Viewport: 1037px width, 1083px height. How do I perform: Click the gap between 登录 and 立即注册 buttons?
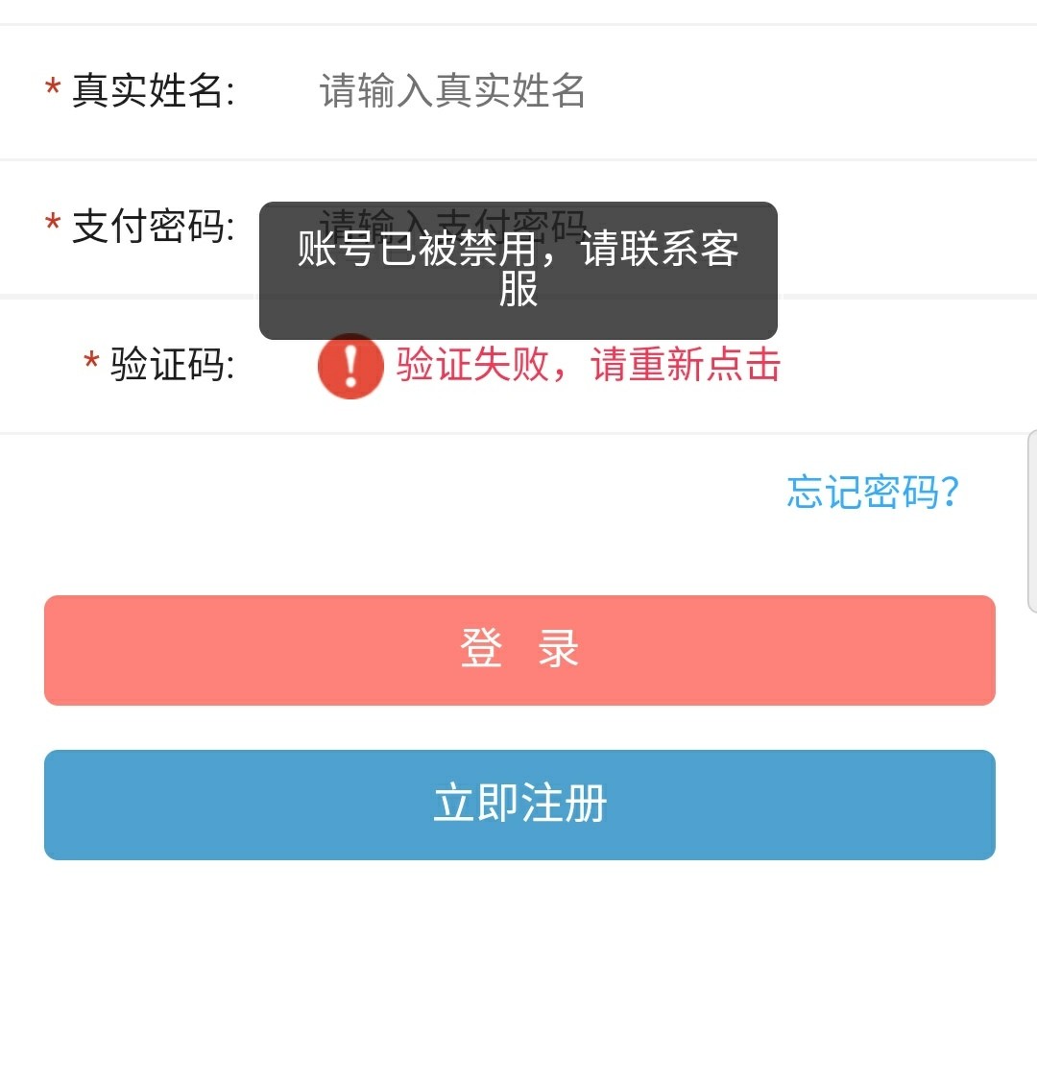[518, 728]
